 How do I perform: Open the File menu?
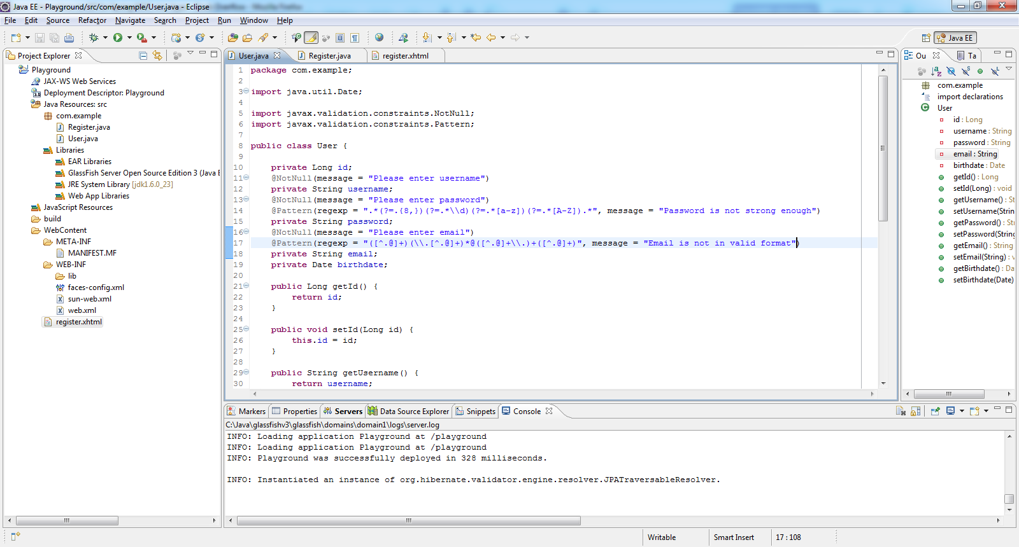click(x=10, y=20)
